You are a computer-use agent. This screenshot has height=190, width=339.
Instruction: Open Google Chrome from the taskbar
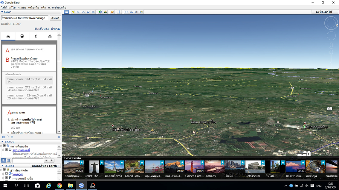[x=59, y=186]
